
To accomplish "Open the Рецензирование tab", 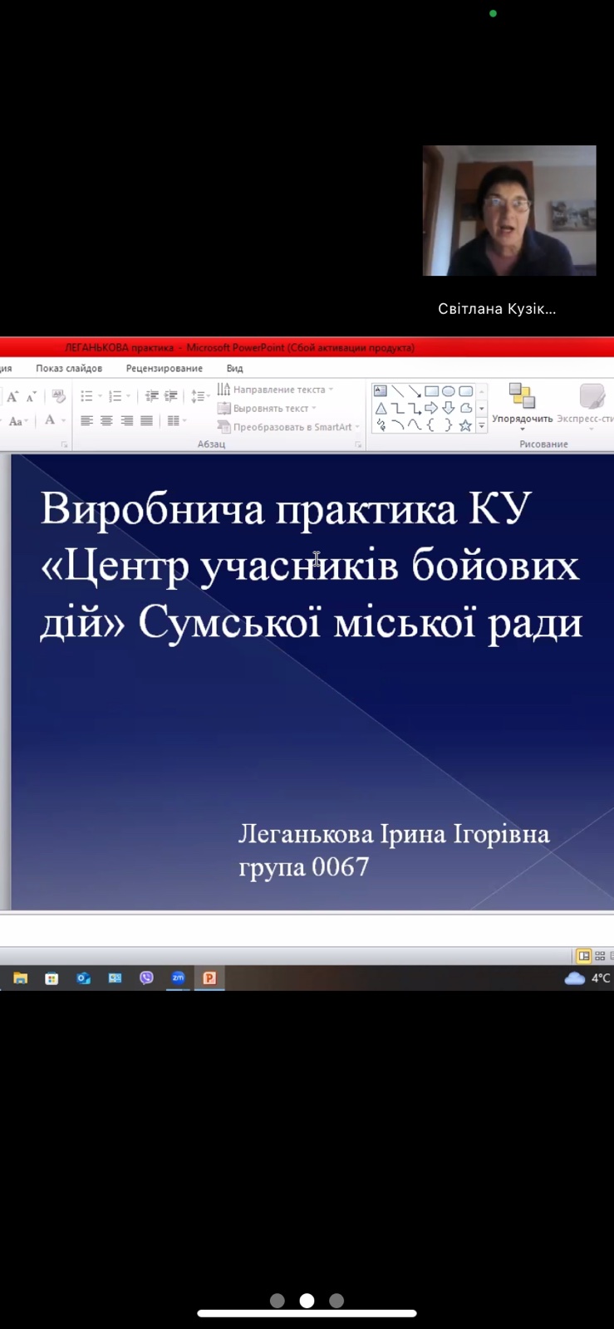I will click(164, 368).
